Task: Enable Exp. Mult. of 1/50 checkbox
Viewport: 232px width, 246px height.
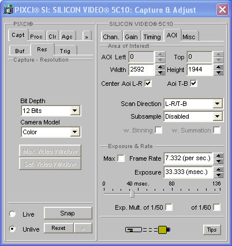Action: (169, 207)
